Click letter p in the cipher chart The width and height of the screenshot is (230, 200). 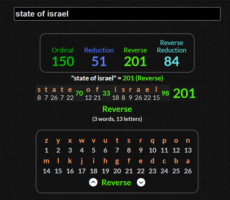[x=164, y=141]
